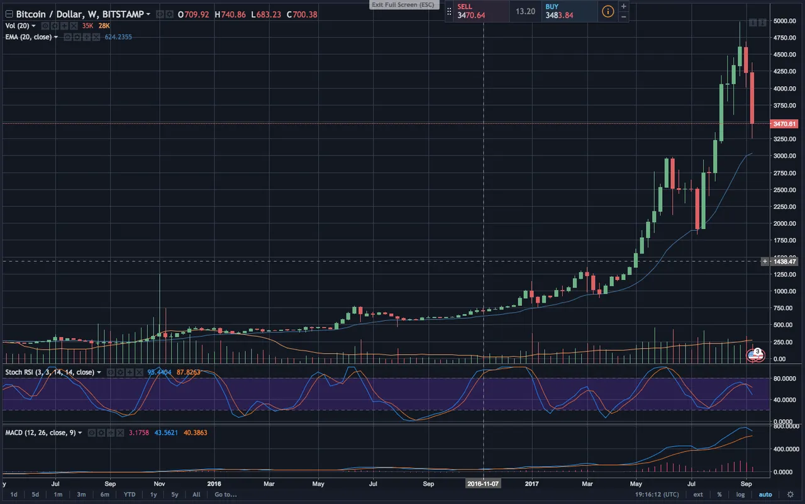This screenshot has height=504, width=805.
Task: Click the orange info icon in trading panel
Action: pos(608,11)
